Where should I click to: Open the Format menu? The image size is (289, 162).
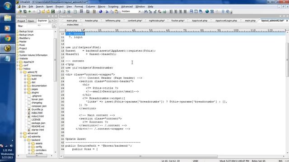coord(79,7)
